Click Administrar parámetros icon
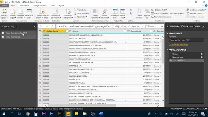208x117 pixels. [x=56, y=11]
